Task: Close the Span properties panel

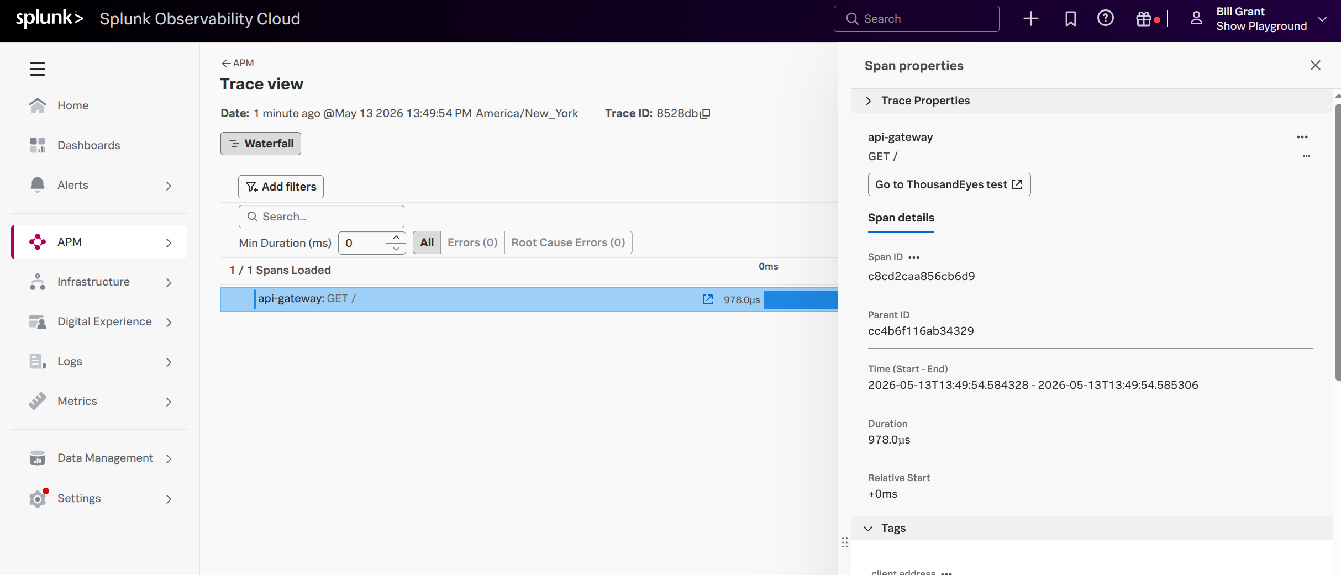Action: point(1316,65)
